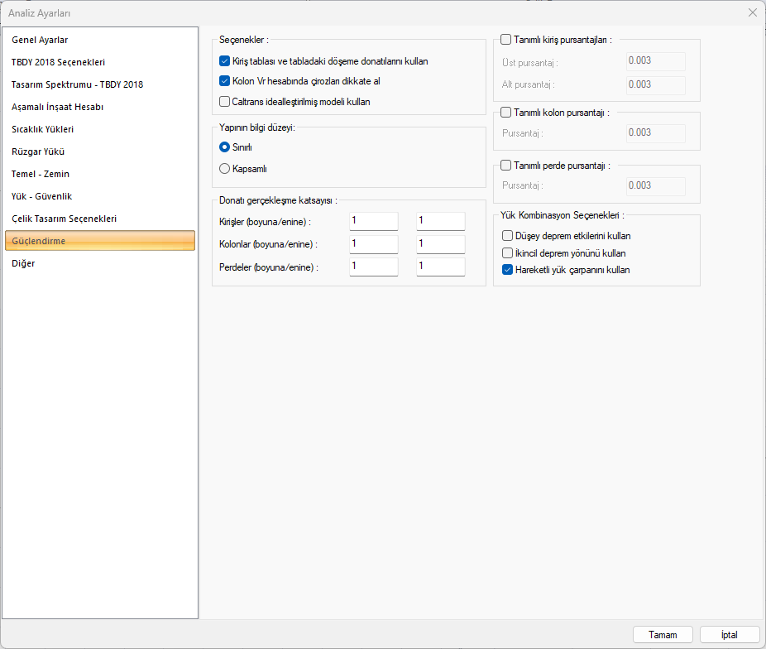The image size is (766, 649).
Task: Open Temel - Zemin settings
Action: pos(99,174)
